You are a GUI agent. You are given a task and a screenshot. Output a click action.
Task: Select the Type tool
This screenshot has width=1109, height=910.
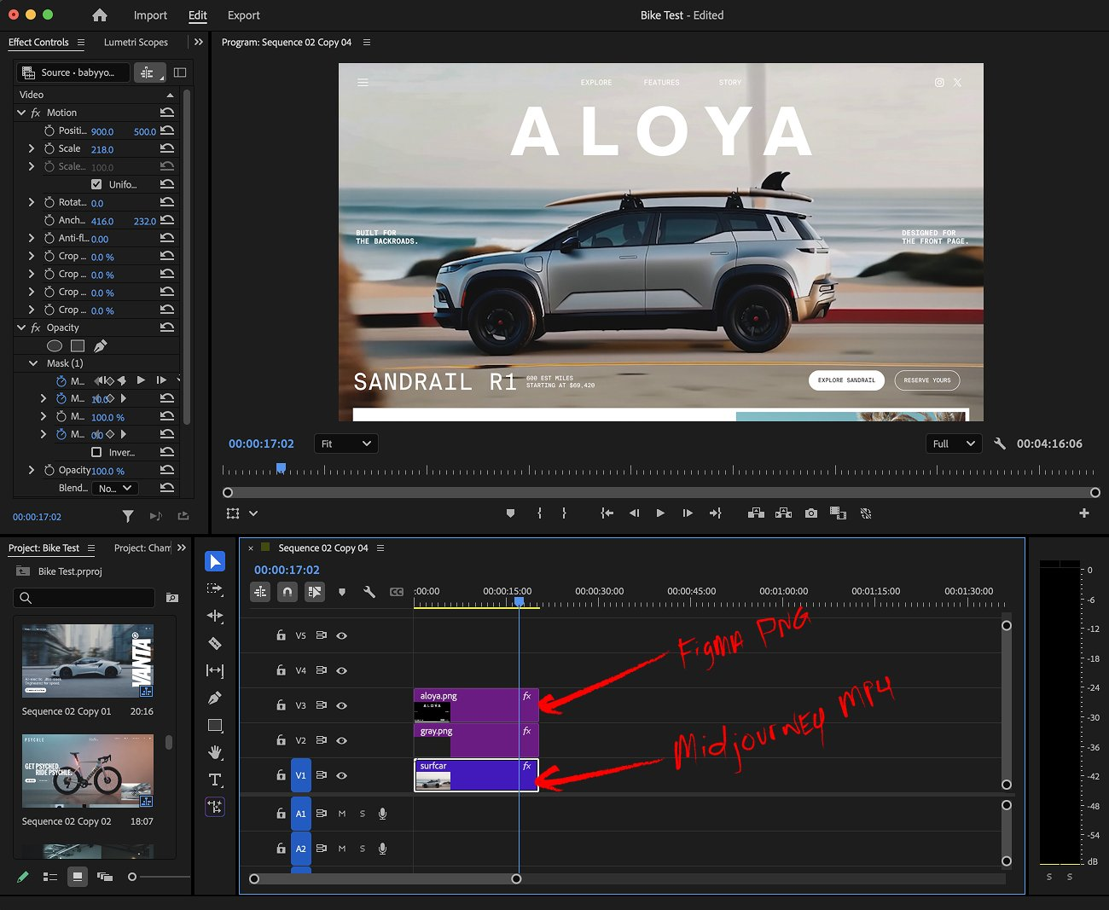[x=215, y=780]
